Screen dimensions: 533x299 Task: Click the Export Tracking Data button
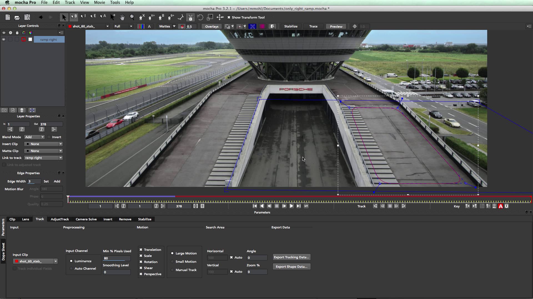(291, 257)
